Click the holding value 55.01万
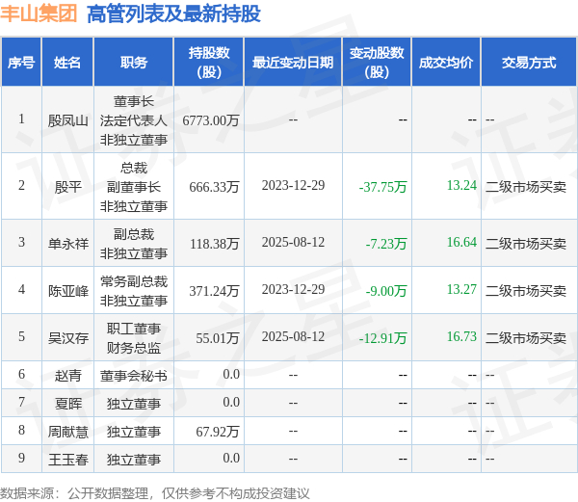The width and height of the screenshot is (578, 502). pyautogui.click(x=218, y=338)
